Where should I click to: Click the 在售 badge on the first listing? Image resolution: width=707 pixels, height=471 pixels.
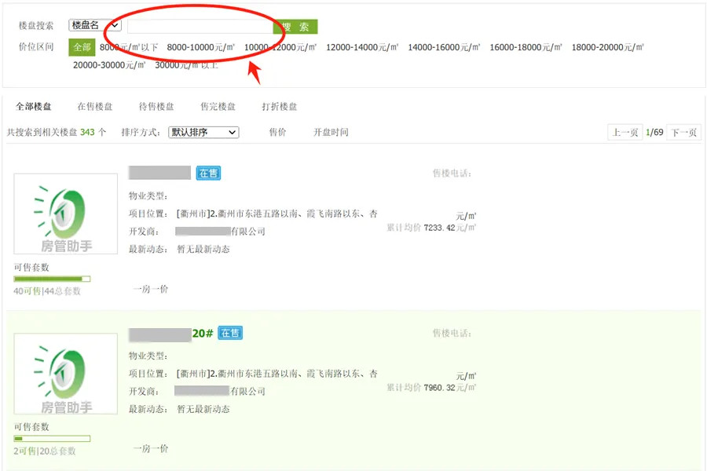coord(208,173)
